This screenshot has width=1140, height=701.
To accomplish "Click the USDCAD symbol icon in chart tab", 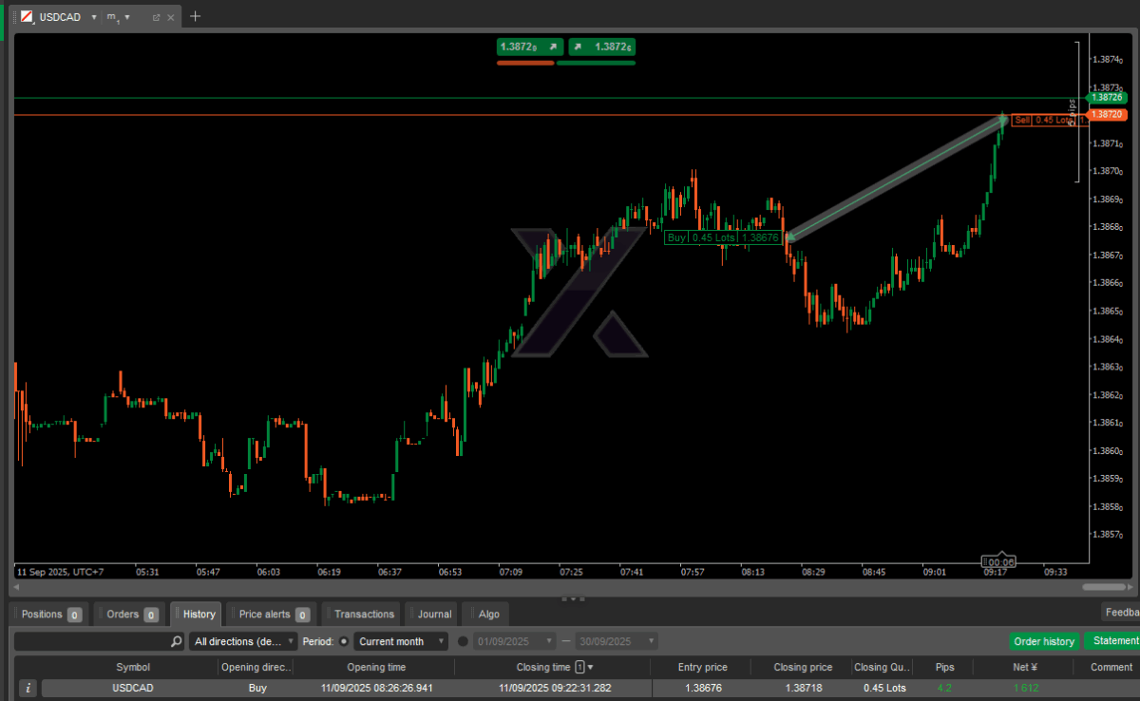I will pos(27,17).
